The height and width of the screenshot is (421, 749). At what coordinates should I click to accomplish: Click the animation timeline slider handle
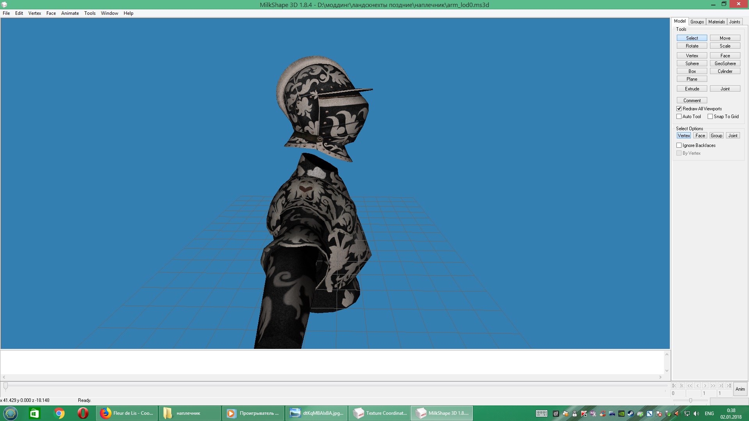click(5, 386)
